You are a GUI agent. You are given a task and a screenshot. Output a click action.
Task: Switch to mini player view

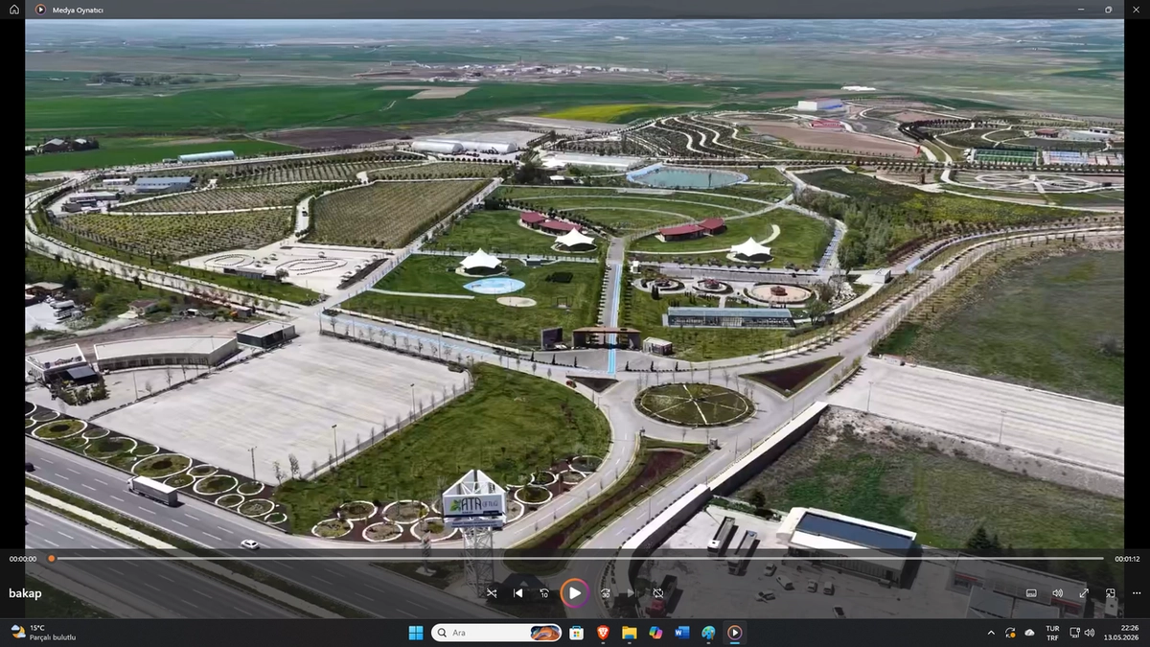(1111, 593)
